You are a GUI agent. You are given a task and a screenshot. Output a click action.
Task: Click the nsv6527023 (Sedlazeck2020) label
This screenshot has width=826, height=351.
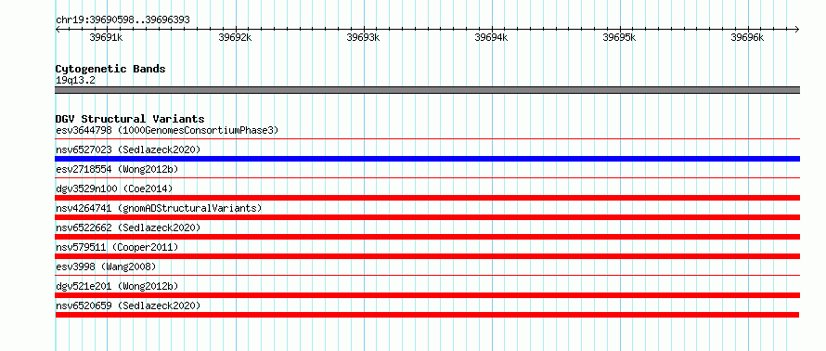coord(128,149)
